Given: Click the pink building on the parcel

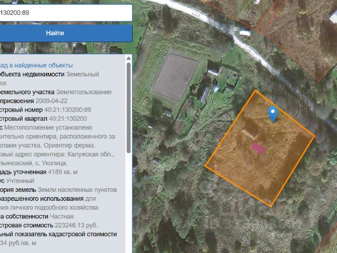Looking at the screenshot, I should tap(258, 148).
